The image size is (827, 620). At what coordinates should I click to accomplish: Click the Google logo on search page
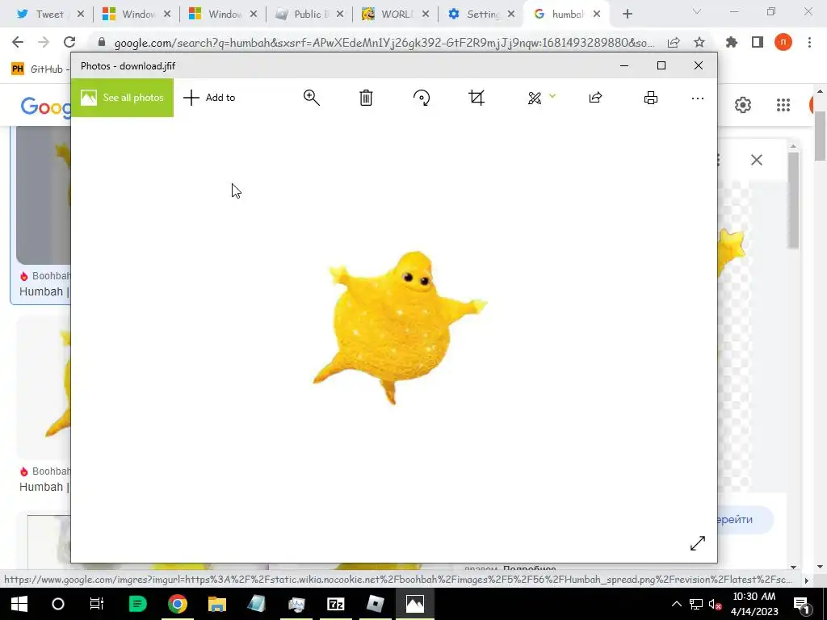(x=45, y=107)
